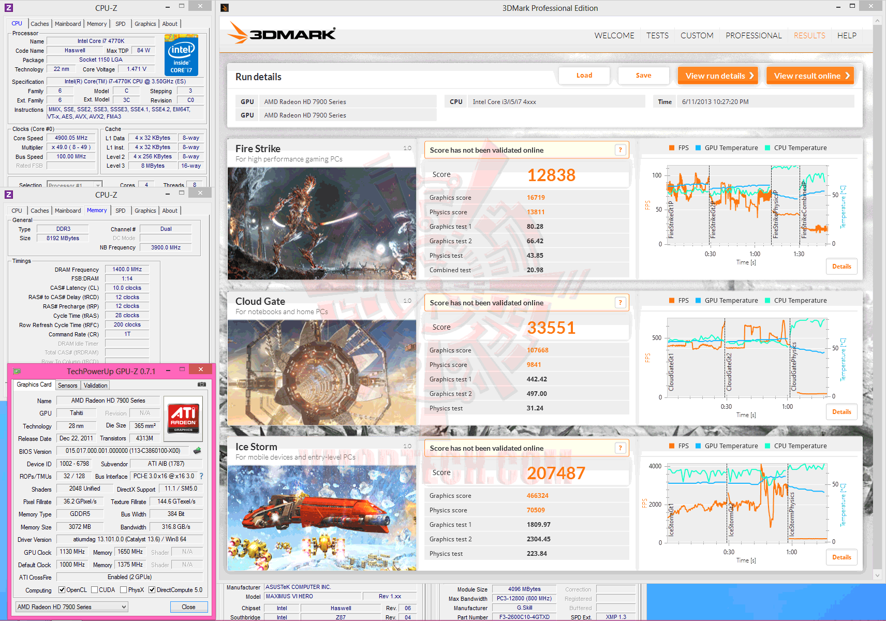This screenshot has height=621, width=886.
Task: Click the GPU name field showing Tahiti
Action: [x=77, y=413]
